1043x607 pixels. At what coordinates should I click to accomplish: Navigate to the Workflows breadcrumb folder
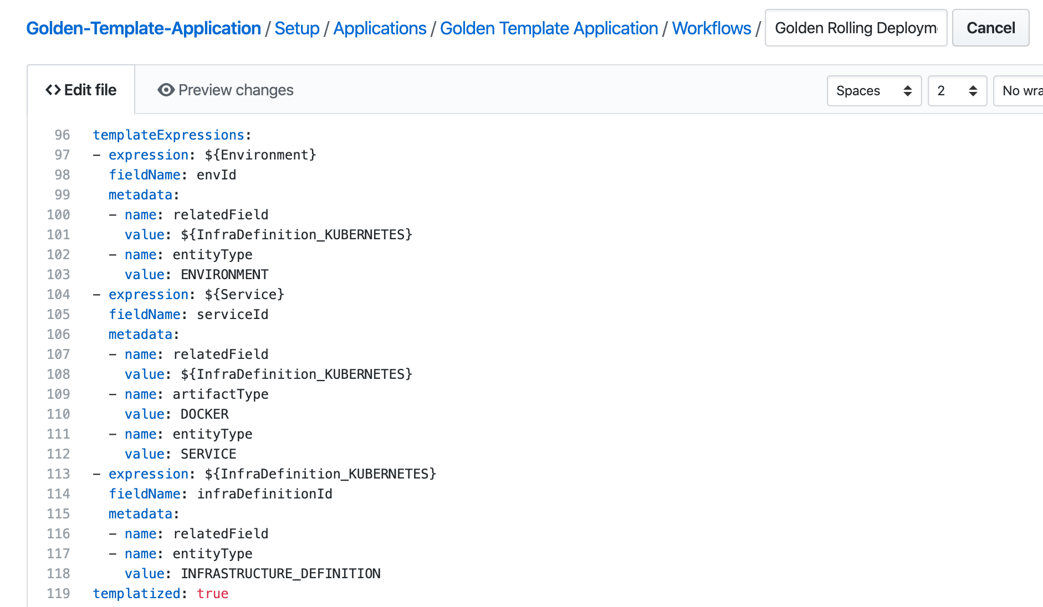click(x=712, y=28)
